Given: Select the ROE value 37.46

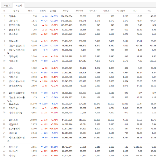Looking at the screenshot, I should pyautogui.click(x=153, y=138).
